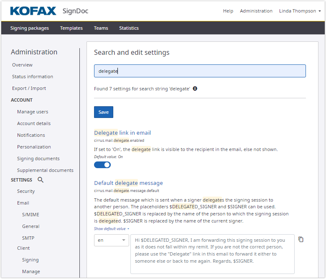Viewport: 326px width, 279px height.
Task: Switch to the Templates tab
Action: [71, 28]
